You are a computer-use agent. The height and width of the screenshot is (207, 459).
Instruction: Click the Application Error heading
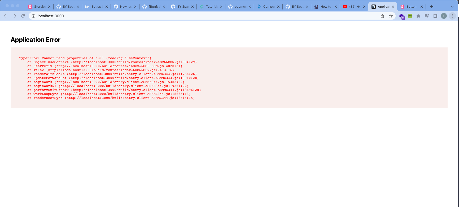(x=36, y=40)
